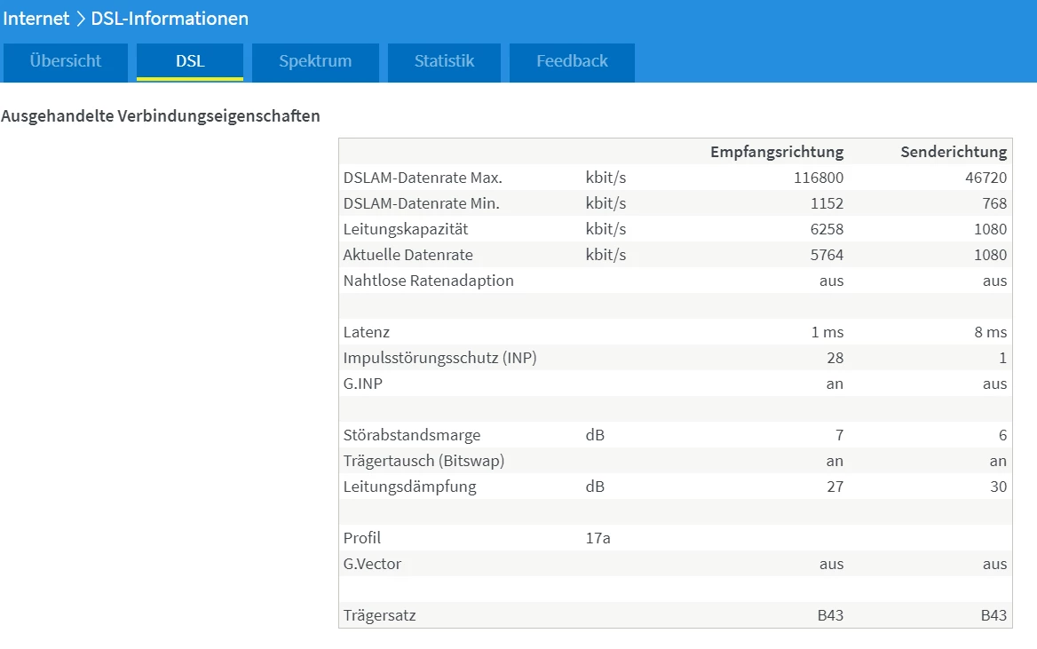
Task: Click the Internet breadcrumb link
Action: pos(36,19)
